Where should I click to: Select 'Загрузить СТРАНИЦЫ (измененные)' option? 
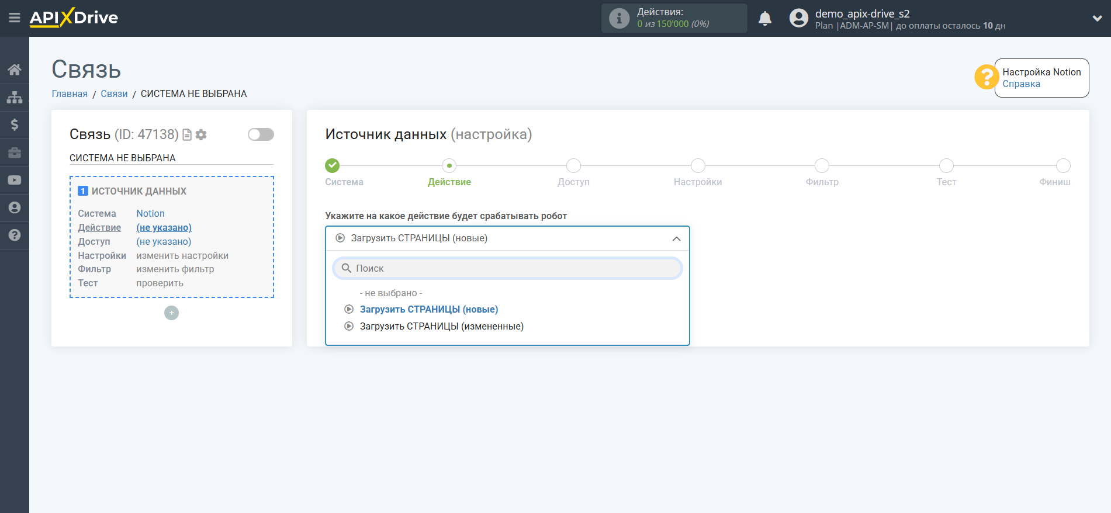441,326
